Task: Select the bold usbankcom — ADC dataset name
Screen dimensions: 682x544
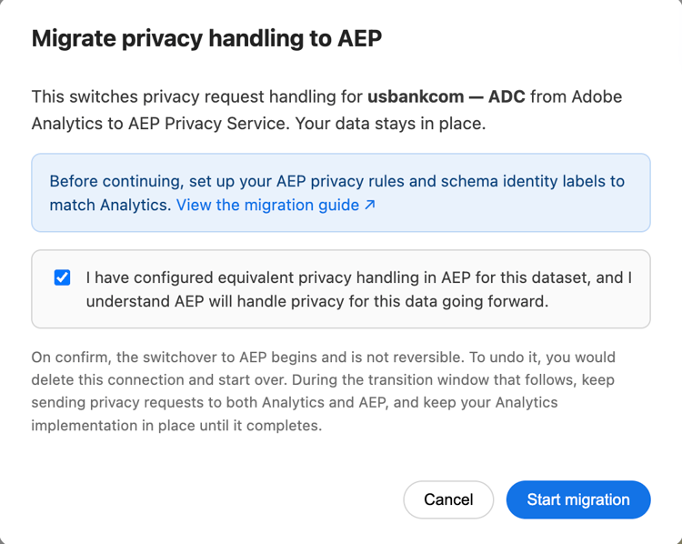Action: click(x=446, y=96)
